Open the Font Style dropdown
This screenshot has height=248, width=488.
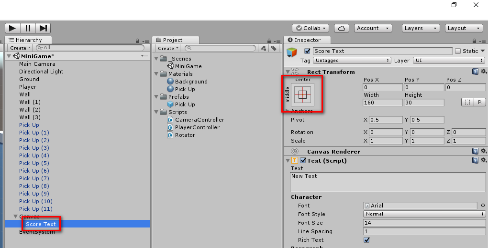pyautogui.click(x=424, y=214)
